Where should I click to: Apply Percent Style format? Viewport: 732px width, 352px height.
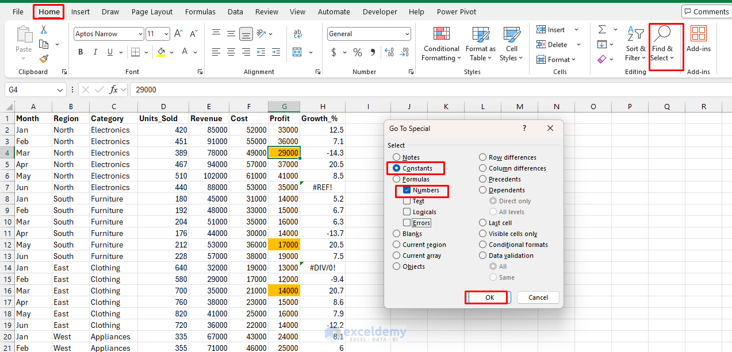coord(358,52)
